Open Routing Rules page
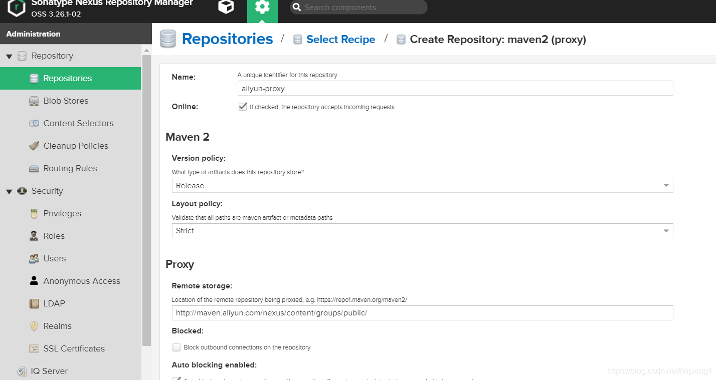Image resolution: width=716 pixels, height=380 pixels. 70,169
